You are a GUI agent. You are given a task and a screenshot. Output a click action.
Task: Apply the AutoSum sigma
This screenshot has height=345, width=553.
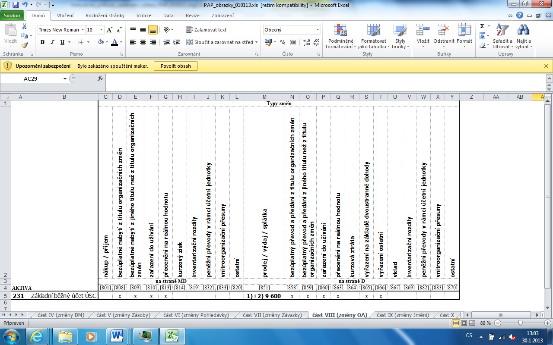(482, 26)
